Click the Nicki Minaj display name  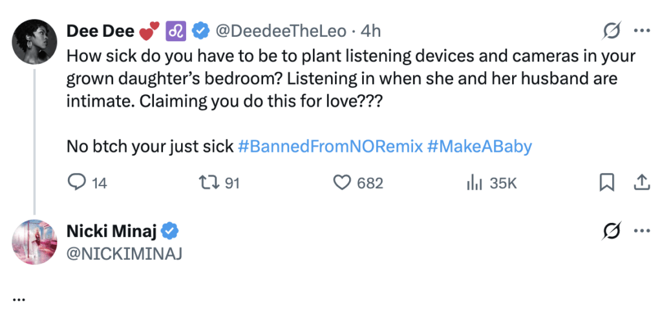pos(111,231)
